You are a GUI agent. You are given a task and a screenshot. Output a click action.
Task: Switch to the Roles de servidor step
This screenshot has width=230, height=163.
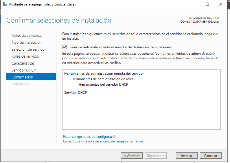tap(25, 56)
